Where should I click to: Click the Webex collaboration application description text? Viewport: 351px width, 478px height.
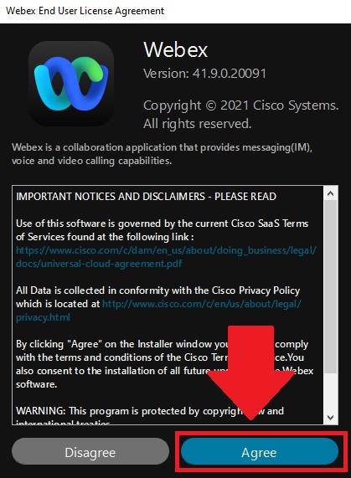[x=163, y=154]
